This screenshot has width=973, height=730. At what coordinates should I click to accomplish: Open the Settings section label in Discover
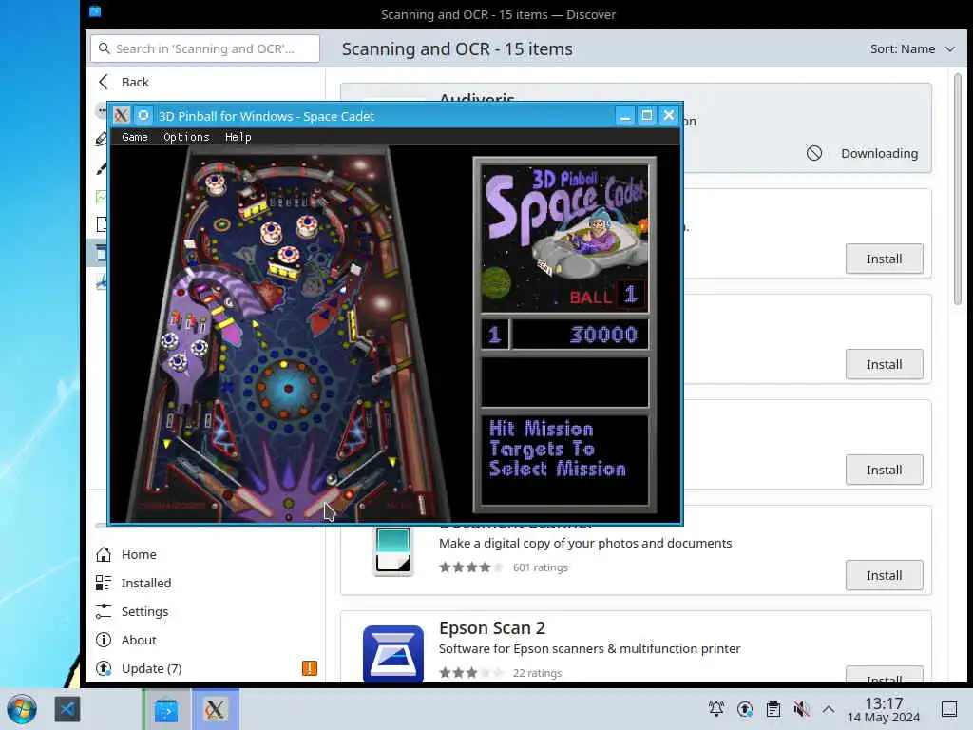click(144, 611)
